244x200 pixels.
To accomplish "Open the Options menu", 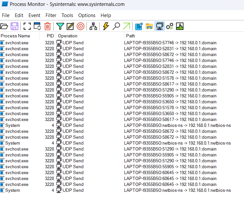I will click(87, 15).
